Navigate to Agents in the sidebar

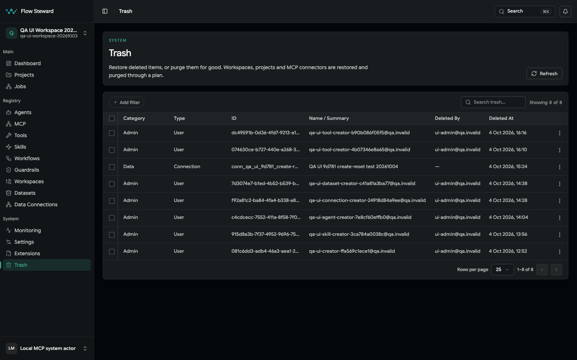click(x=47, y=112)
